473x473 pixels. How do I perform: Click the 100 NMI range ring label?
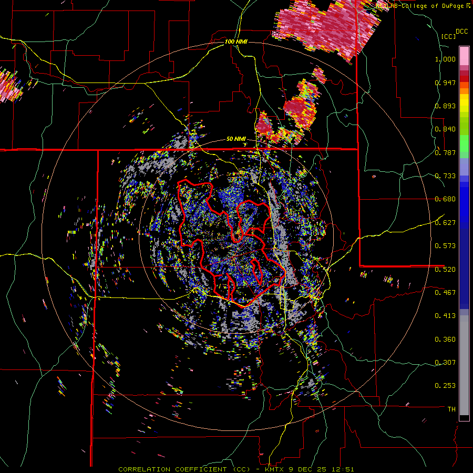[236, 42]
